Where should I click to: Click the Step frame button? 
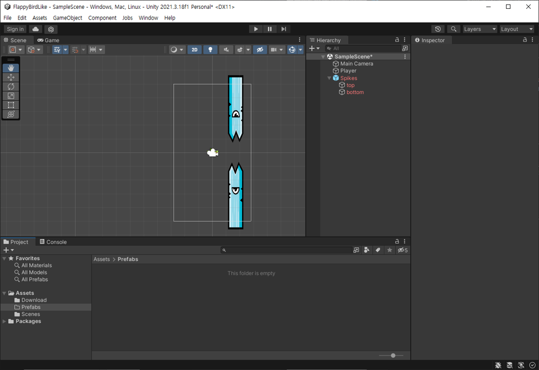[x=283, y=29]
